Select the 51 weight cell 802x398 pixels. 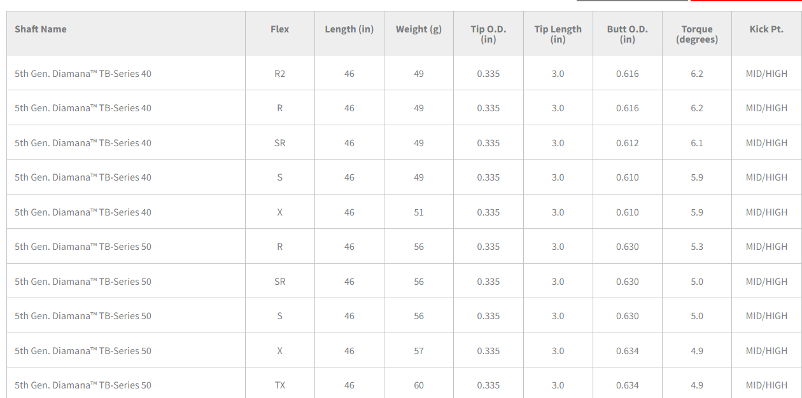pos(418,212)
